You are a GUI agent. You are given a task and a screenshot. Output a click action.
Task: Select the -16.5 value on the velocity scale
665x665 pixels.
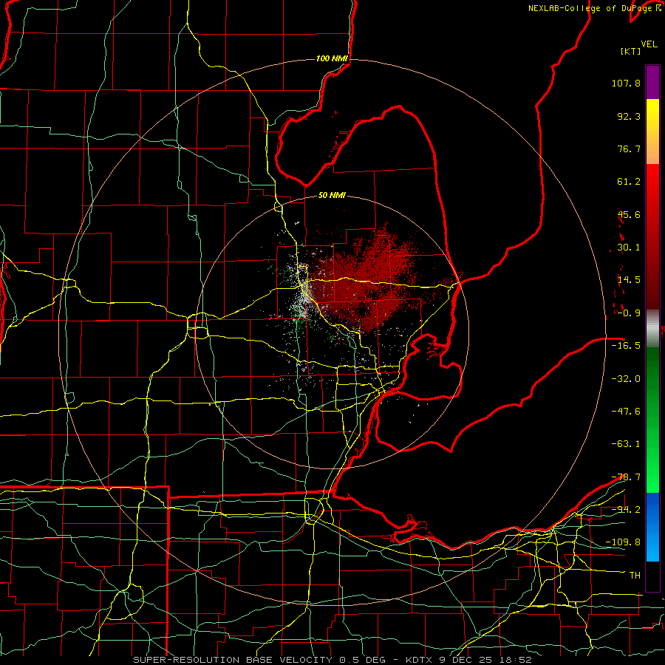click(x=626, y=346)
